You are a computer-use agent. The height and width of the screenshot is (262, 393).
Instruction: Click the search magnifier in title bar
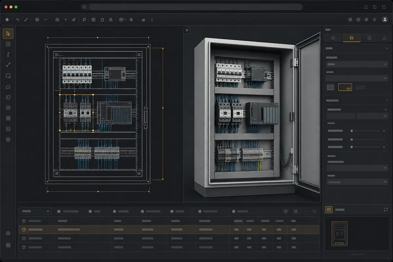84,7
